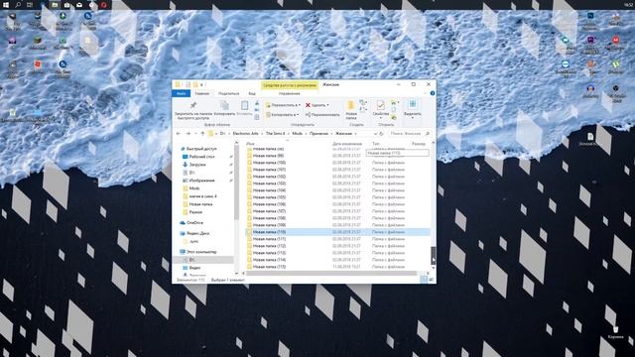The height and width of the screenshot is (357, 635).
Task: Click 'The Sims 4' breadcrumb in address bar
Action: pyautogui.click(x=276, y=134)
